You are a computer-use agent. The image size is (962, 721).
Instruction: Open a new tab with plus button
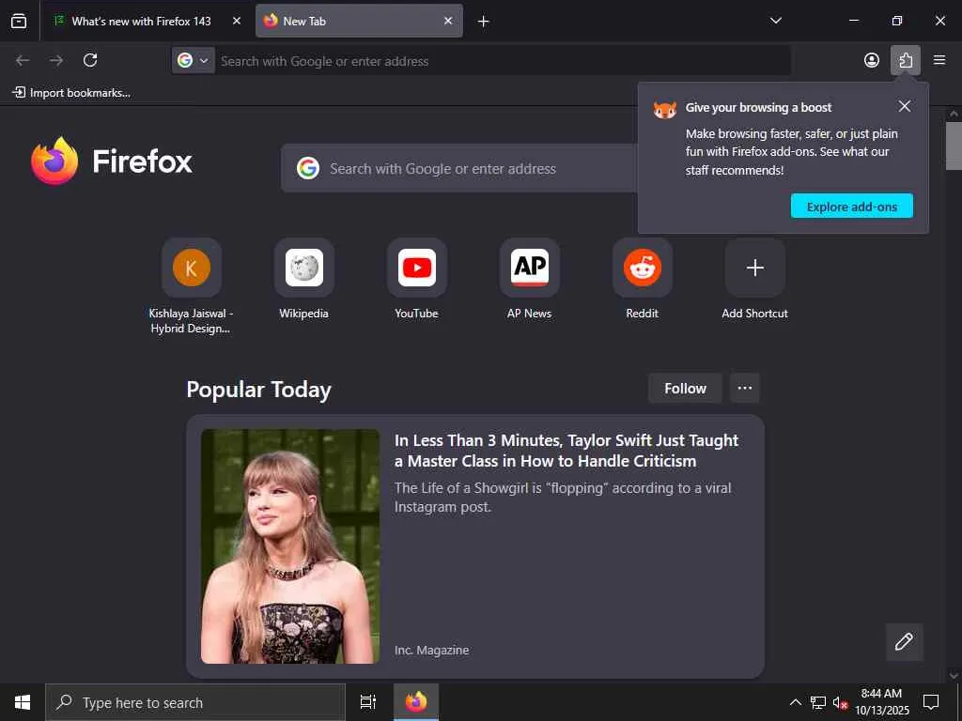point(484,22)
